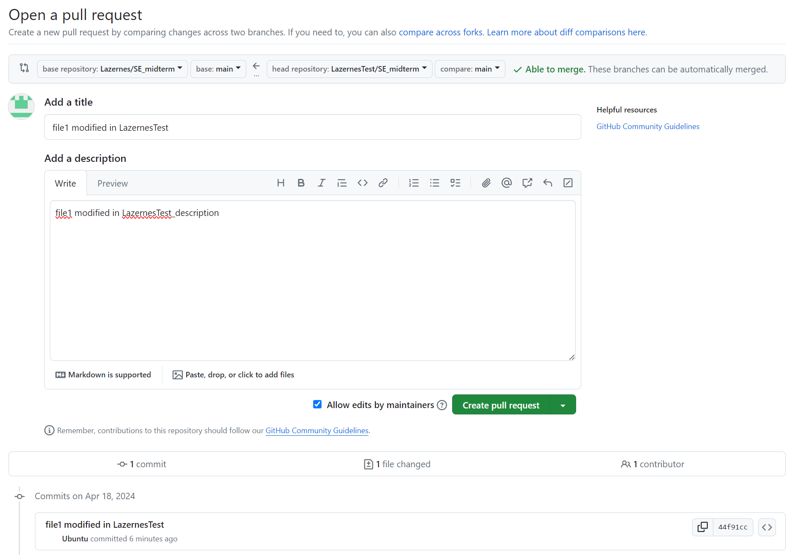Click the Ubuntu committer name

click(x=75, y=539)
